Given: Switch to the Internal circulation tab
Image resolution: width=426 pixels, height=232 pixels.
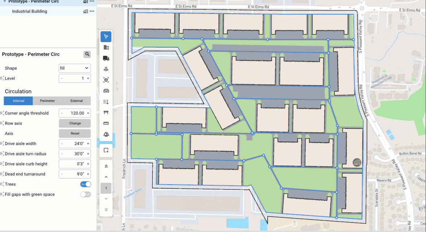Looking at the screenshot, I should click(x=18, y=101).
